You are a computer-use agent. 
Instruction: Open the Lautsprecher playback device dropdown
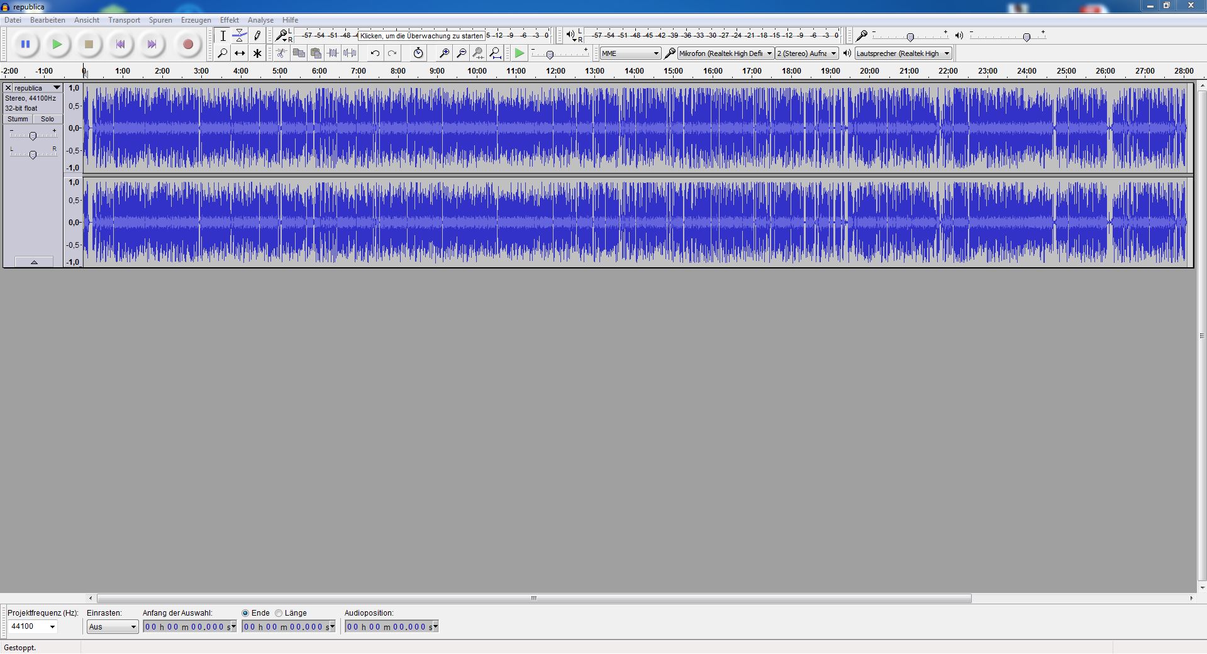tap(903, 53)
